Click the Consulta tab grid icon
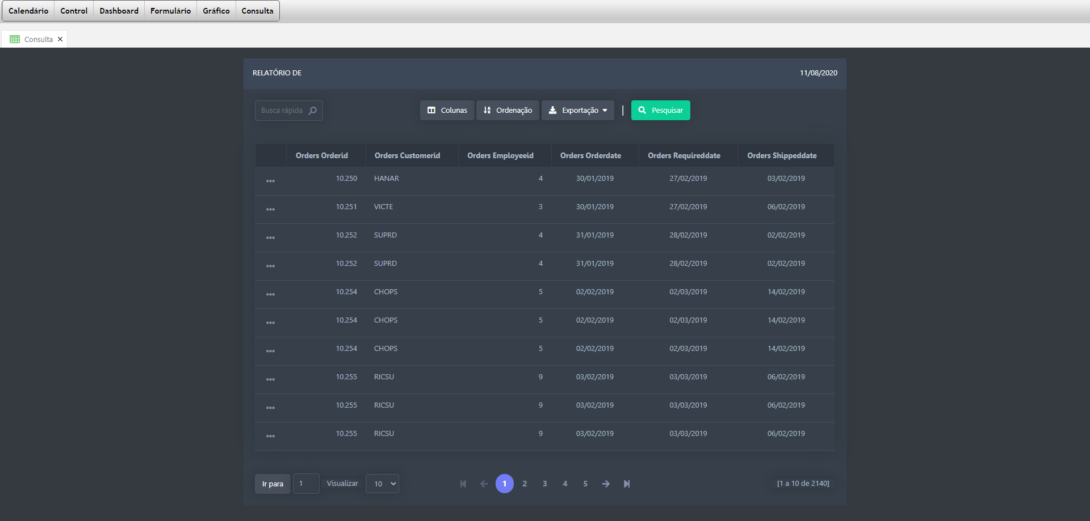The image size is (1090, 521). [x=15, y=39]
